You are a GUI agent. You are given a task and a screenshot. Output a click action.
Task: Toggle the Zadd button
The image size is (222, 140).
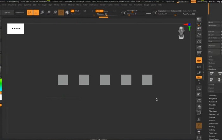pyautogui.click(x=99, y=11)
